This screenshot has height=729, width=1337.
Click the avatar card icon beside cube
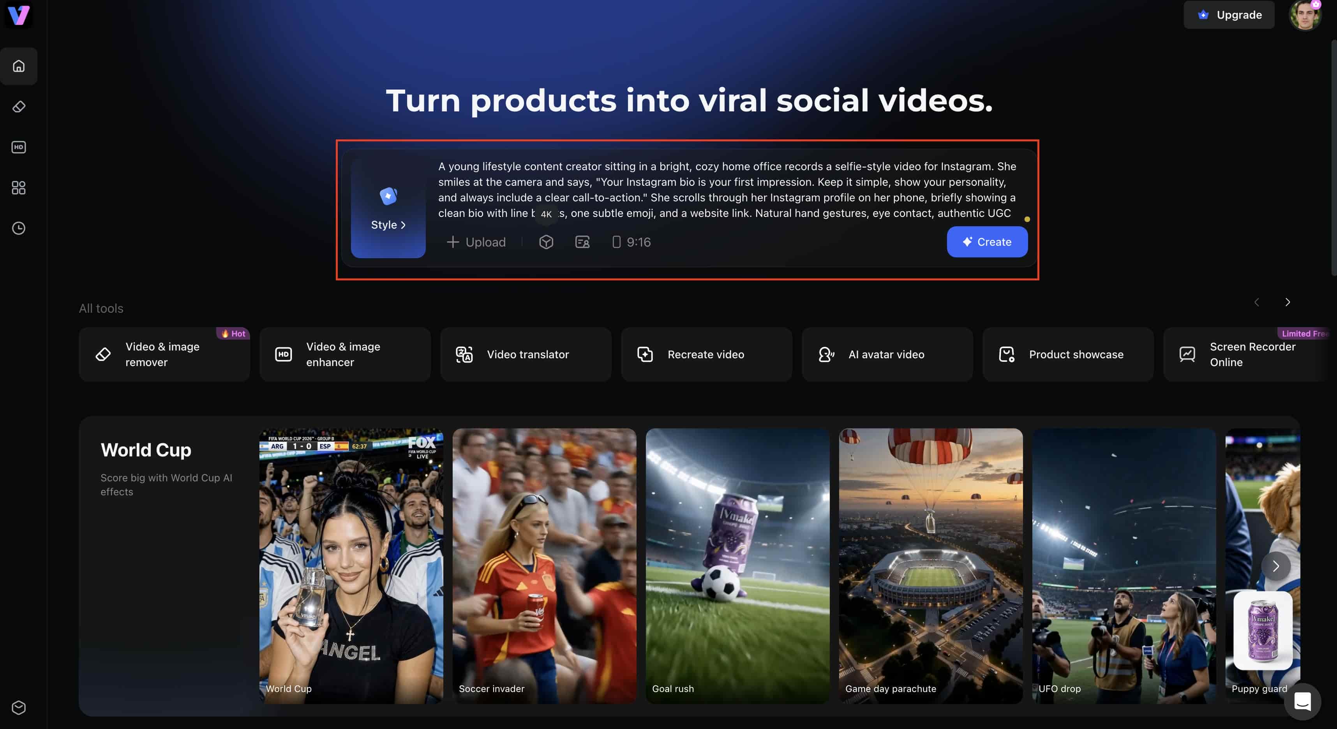click(x=582, y=242)
